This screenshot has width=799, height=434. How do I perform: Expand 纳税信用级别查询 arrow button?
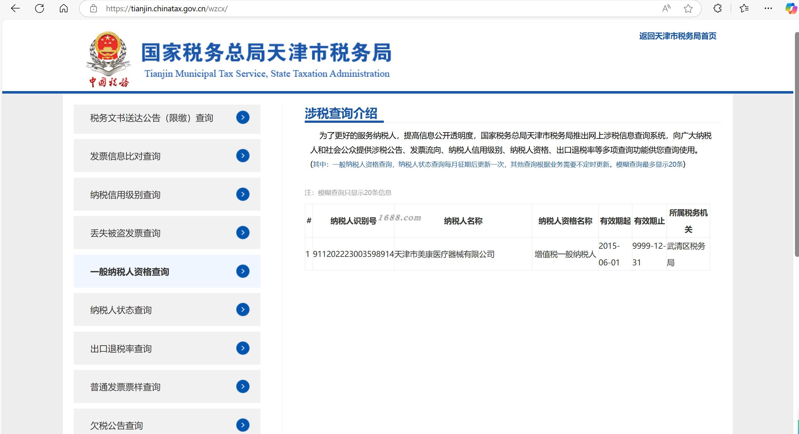pos(243,194)
